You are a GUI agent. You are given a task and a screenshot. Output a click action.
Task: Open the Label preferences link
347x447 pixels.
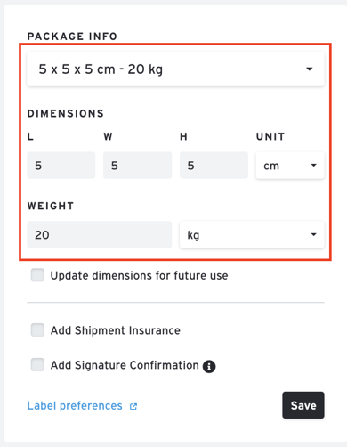click(75, 406)
